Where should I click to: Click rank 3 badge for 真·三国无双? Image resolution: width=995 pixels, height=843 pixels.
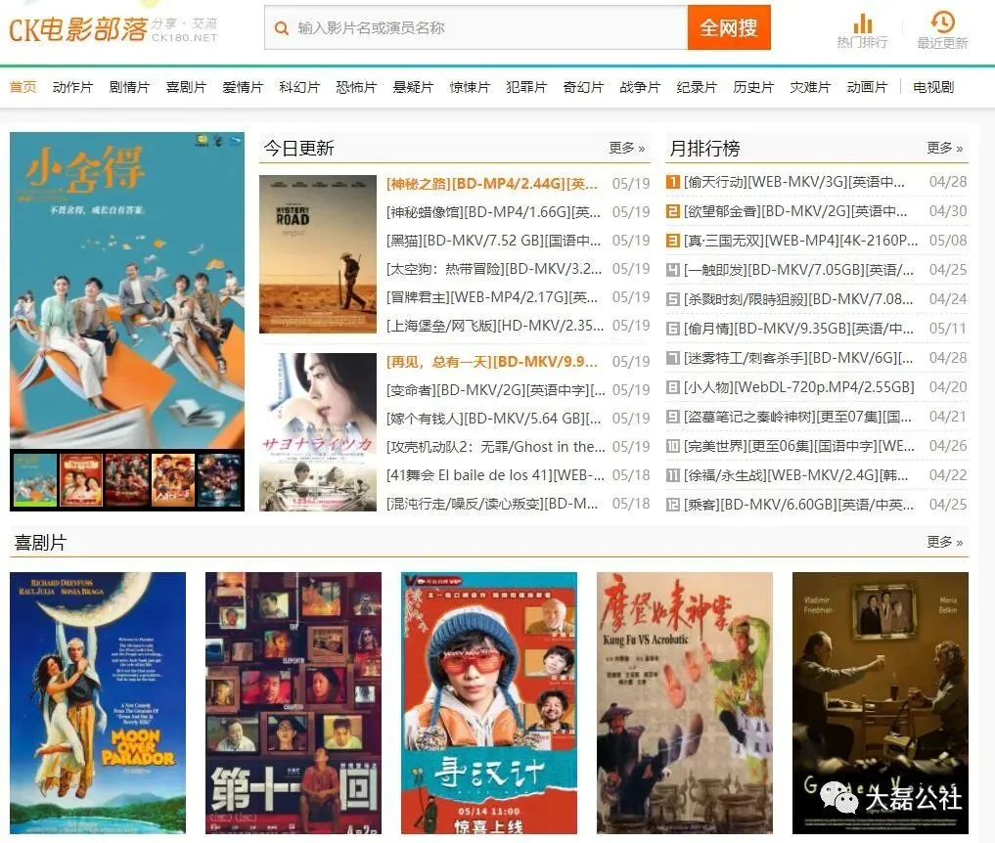click(673, 241)
